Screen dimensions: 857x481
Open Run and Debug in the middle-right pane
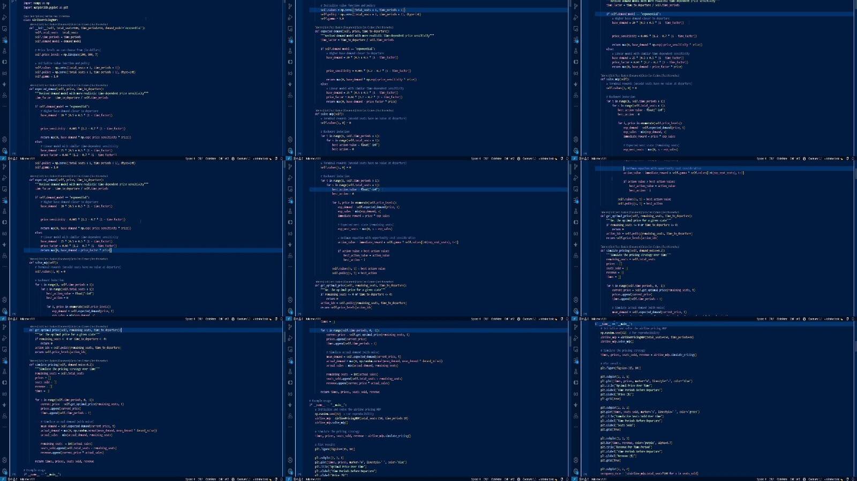coord(576,178)
